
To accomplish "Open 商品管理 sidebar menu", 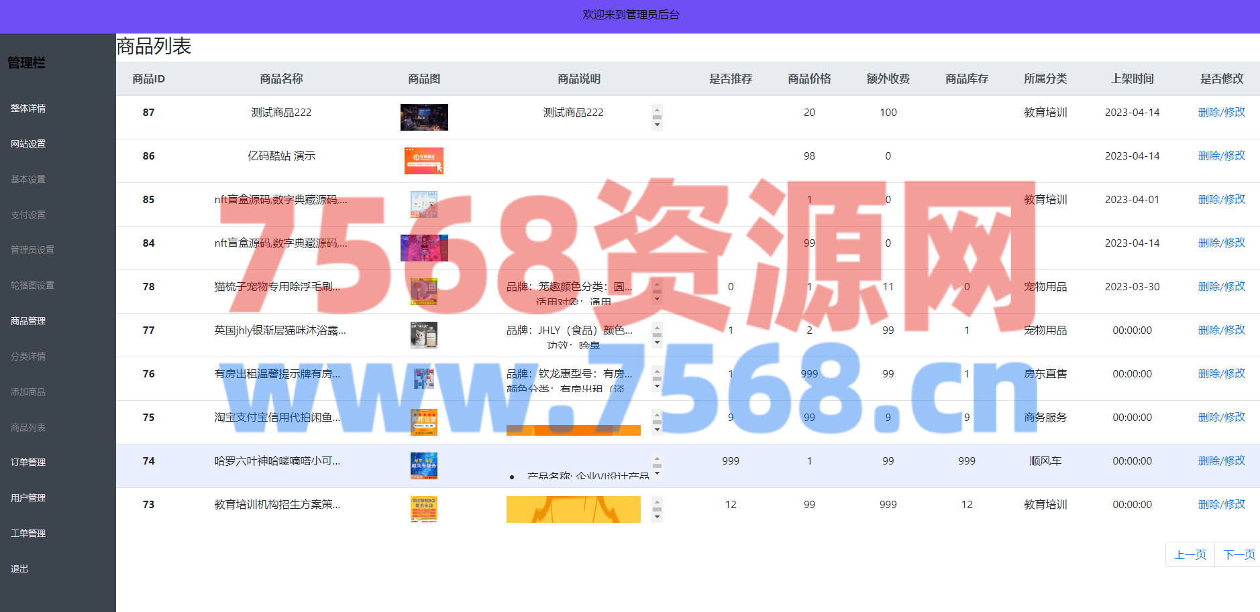I will tap(28, 321).
